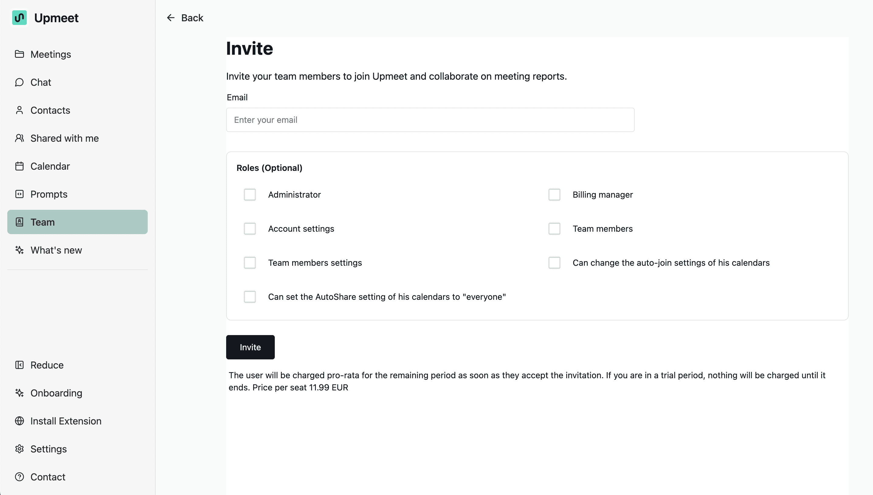Click the back arrow icon
The width and height of the screenshot is (873, 495).
pos(171,18)
